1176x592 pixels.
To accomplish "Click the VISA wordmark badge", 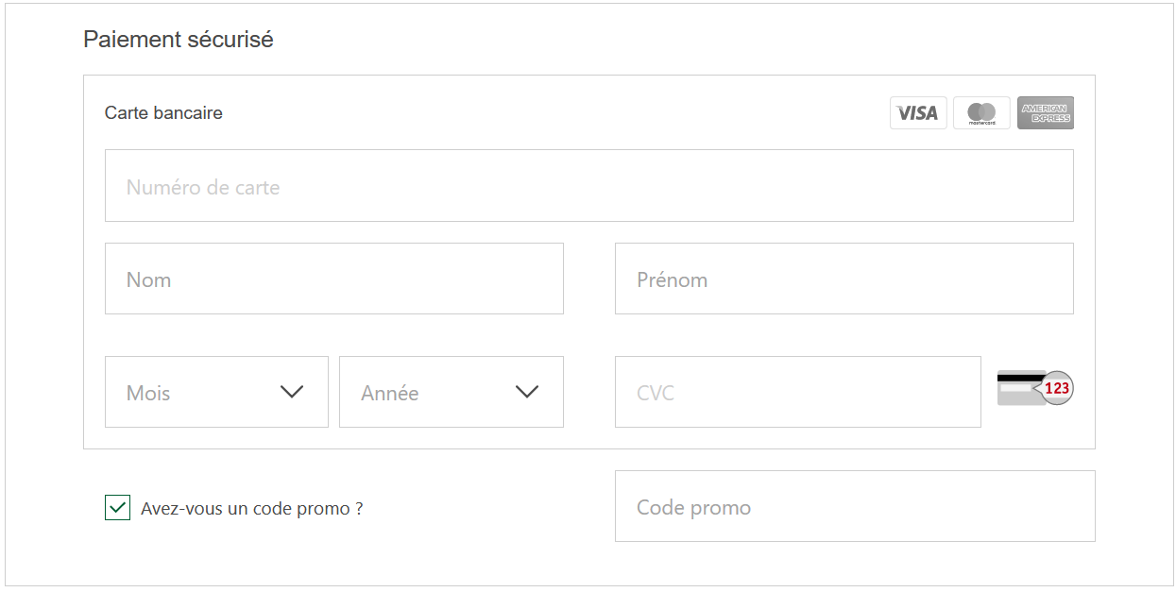I will click(x=917, y=112).
